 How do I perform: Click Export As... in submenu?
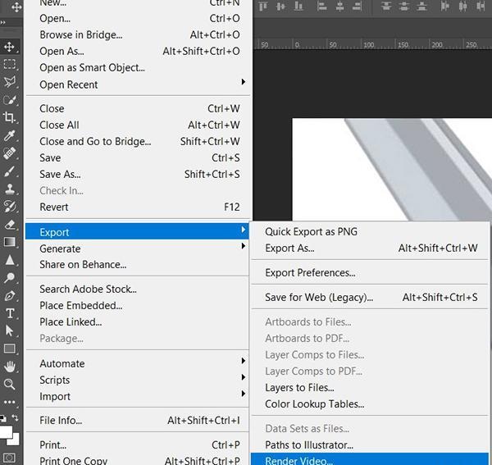371,248
